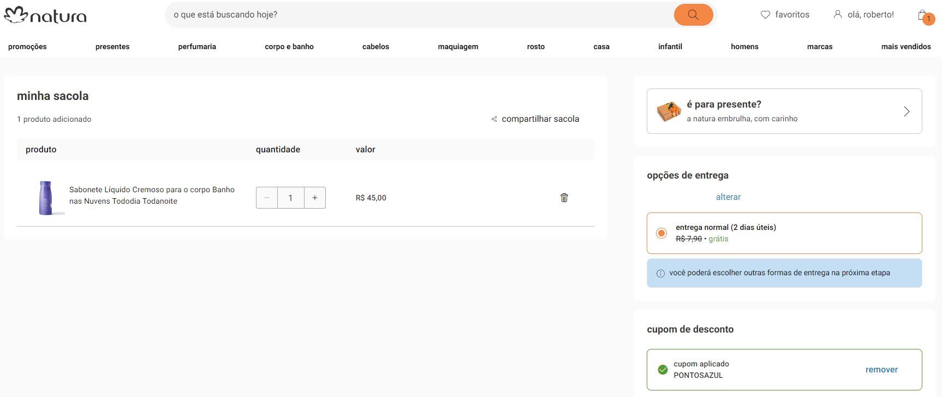This screenshot has height=397, width=942.
Task: Decrease quantity with minus button
Action: tap(267, 198)
